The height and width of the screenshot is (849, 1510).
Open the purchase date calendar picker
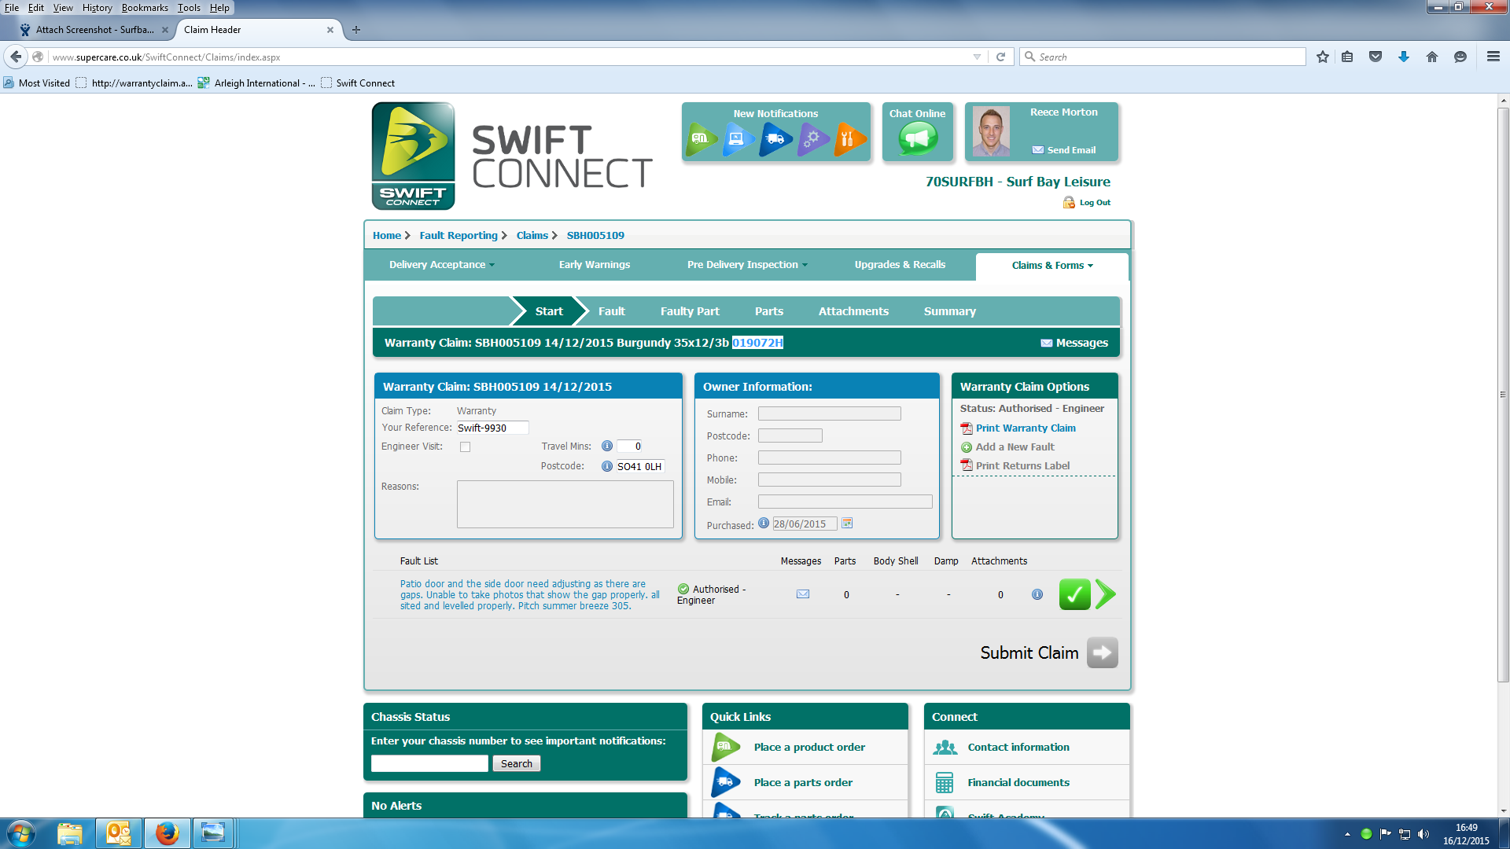coord(847,524)
